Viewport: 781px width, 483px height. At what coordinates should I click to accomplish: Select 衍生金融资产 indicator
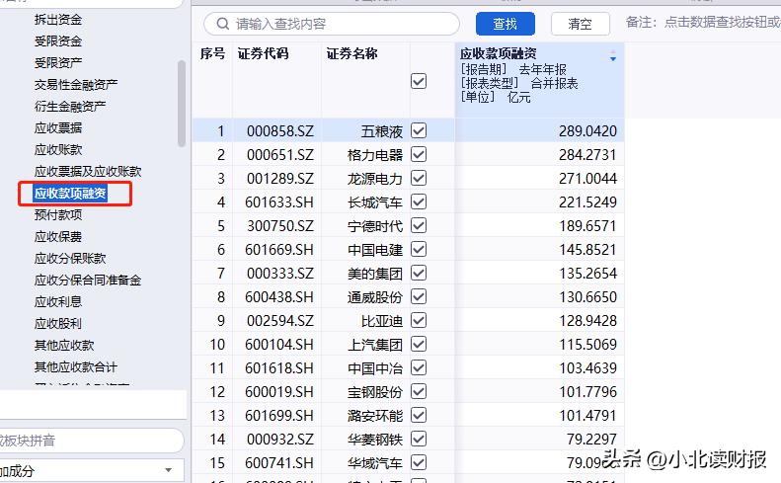point(70,106)
